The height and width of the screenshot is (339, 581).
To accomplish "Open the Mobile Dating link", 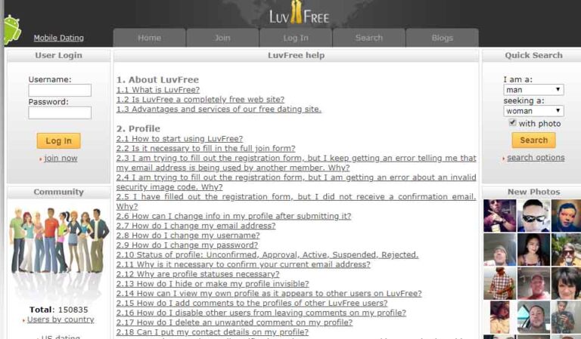I will [x=58, y=38].
